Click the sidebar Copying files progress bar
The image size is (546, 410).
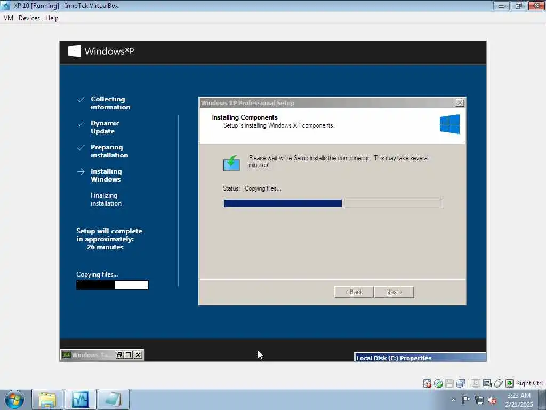pos(113,285)
